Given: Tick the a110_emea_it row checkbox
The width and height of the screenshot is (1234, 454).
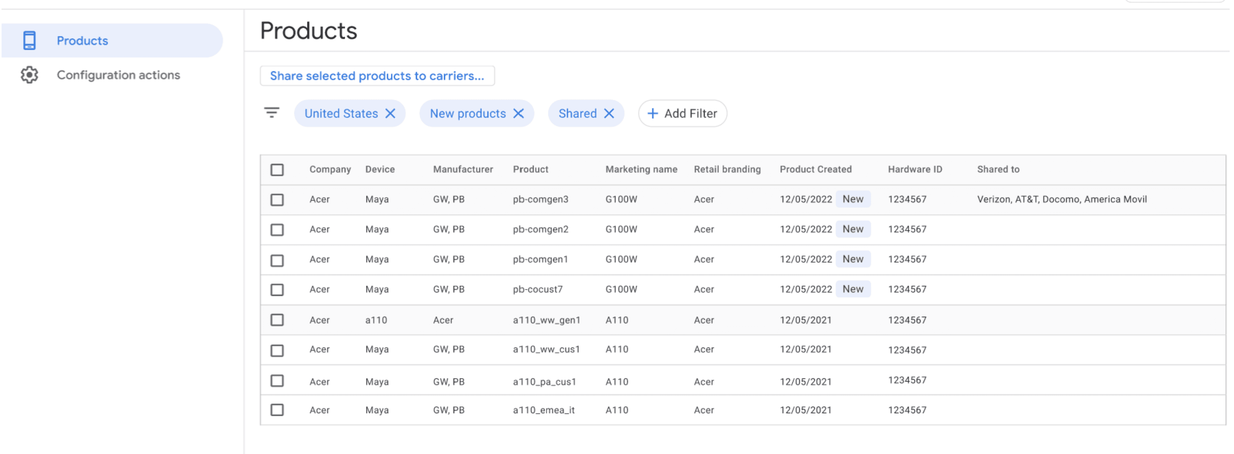Looking at the screenshot, I should coord(277,410).
